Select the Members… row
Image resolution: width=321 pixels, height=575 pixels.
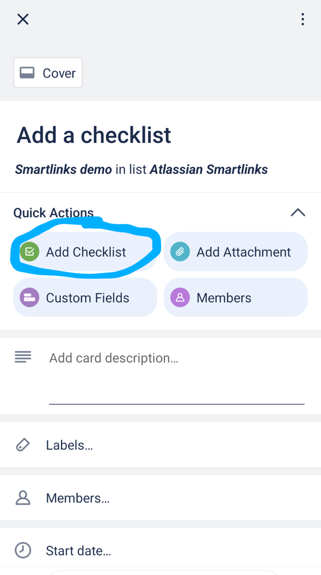point(160,498)
